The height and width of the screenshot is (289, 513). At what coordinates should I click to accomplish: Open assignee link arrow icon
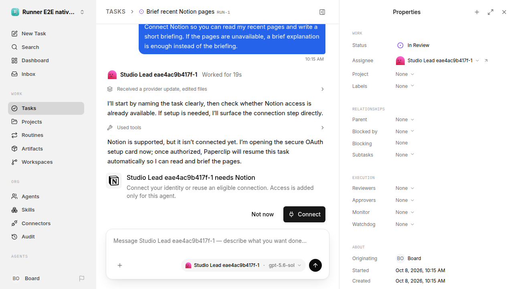coord(486,61)
